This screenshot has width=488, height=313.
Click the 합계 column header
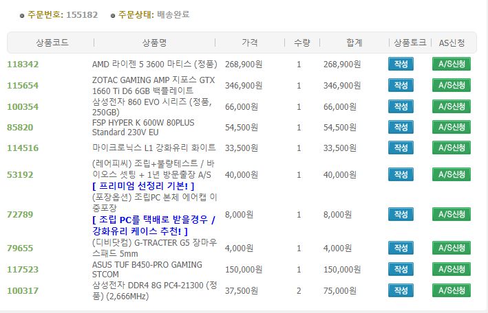(x=354, y=43)
